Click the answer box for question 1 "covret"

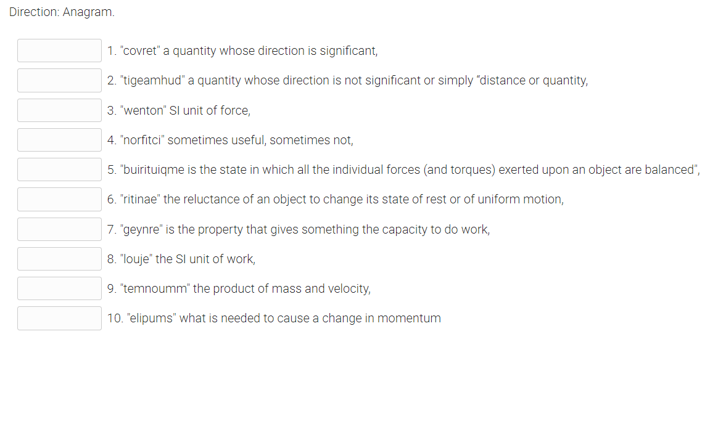click(x=59, y=50)
